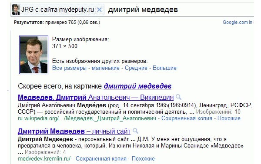This screenshot has width=261, height=164.
Task: Open 'Дмитрий Медведев – личный сайт' result
Action: point(74,131)
